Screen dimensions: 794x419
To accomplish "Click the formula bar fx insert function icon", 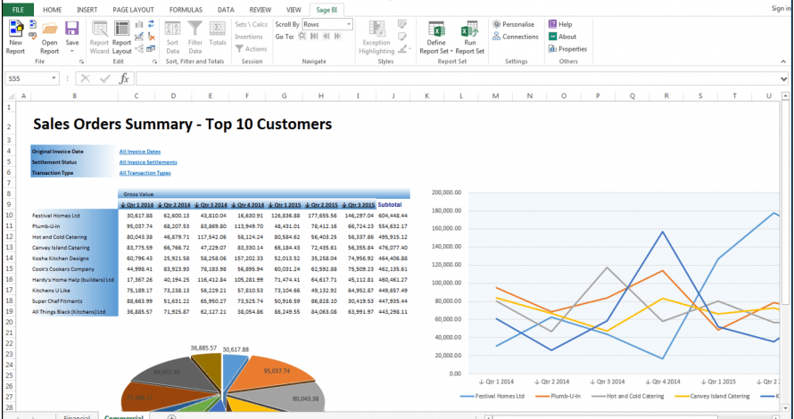I will (123, 78).
